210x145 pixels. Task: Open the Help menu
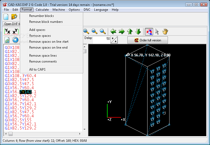(x=115, y=10)
